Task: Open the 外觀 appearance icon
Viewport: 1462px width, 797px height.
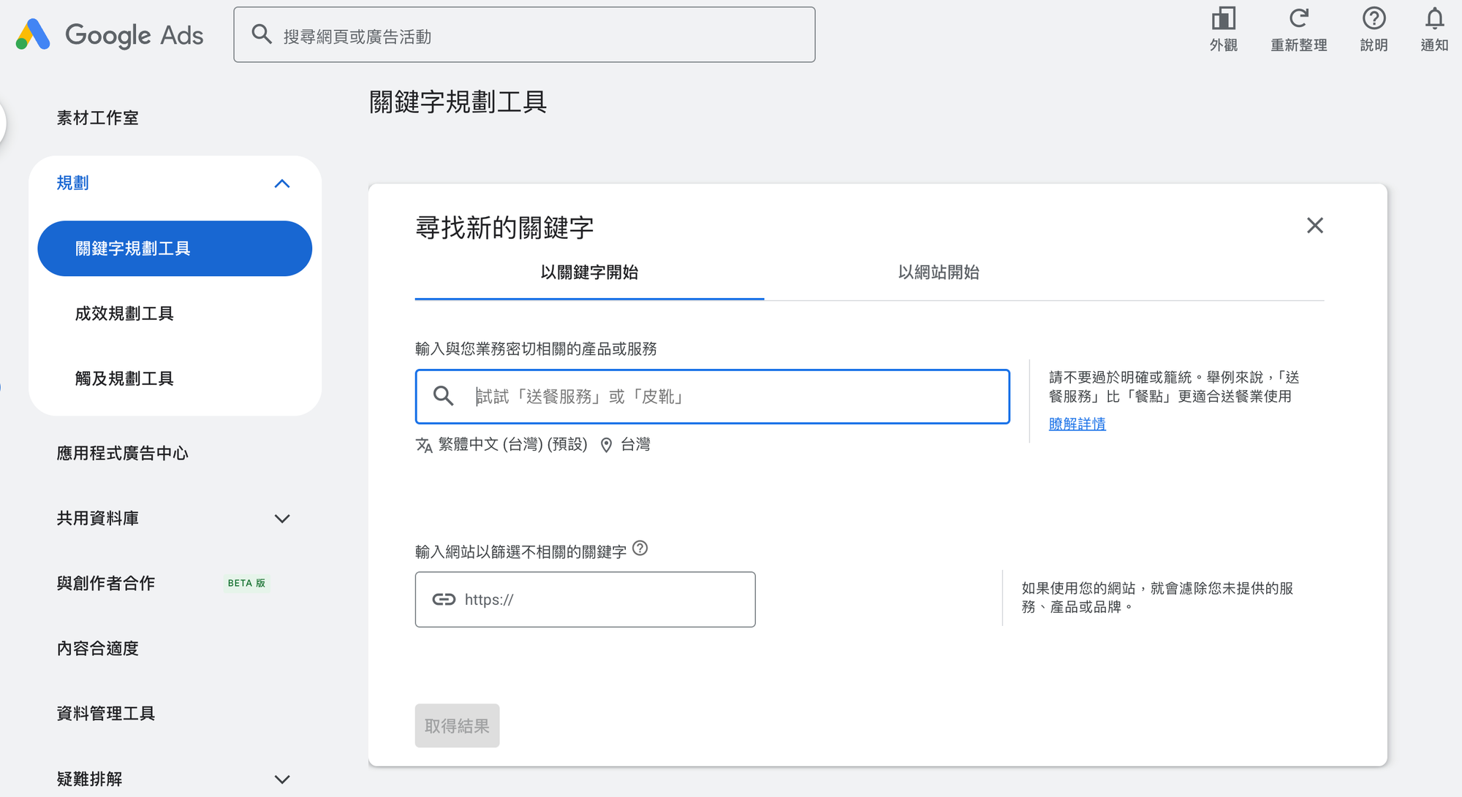Action: (1223, 19)
